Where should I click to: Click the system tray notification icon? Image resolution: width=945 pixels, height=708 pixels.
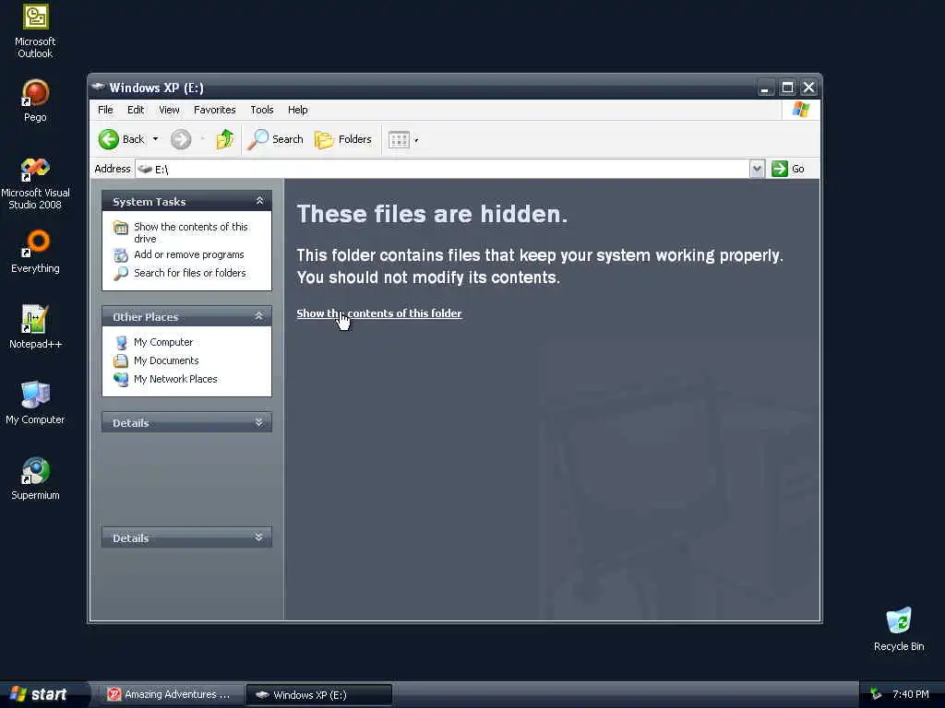876,694
